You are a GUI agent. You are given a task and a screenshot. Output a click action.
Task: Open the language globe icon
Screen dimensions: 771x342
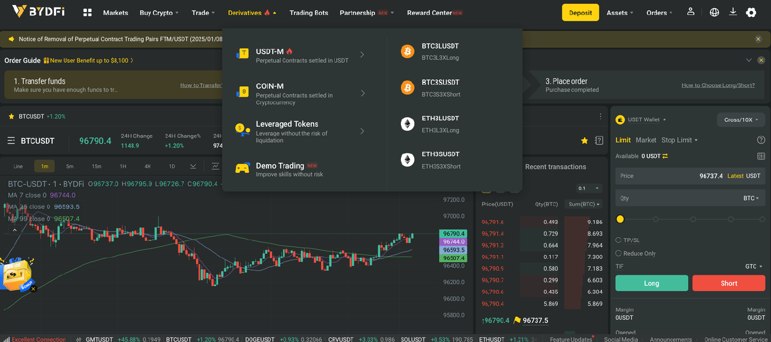click(714, 12)
